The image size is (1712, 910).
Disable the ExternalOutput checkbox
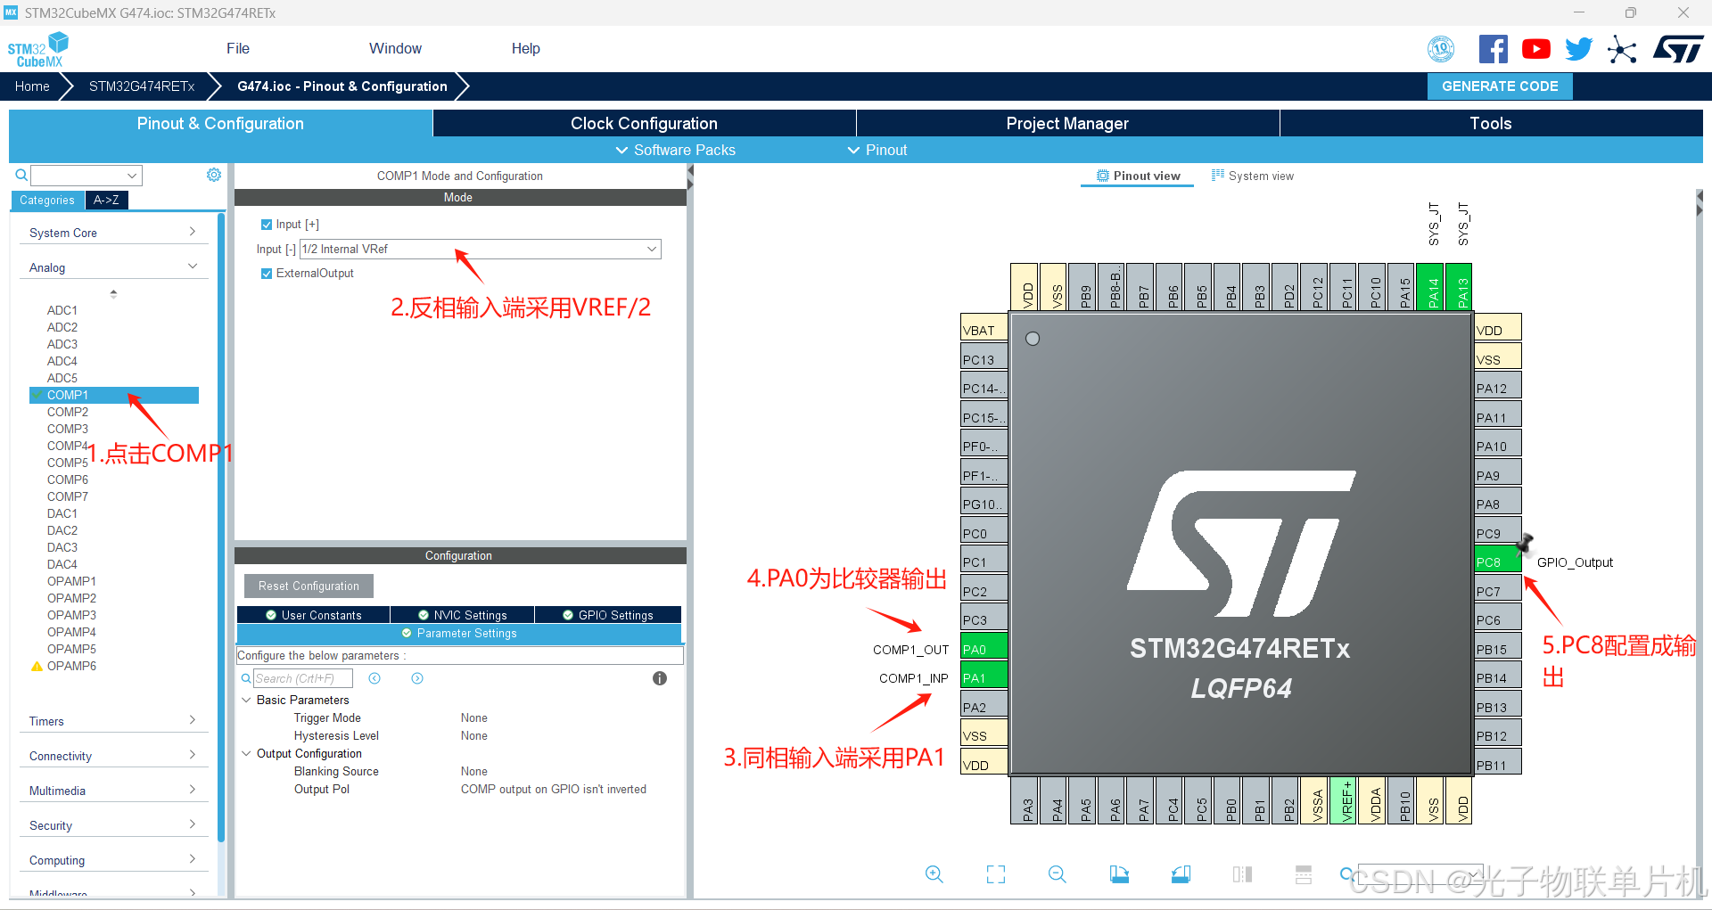[266, 273]
